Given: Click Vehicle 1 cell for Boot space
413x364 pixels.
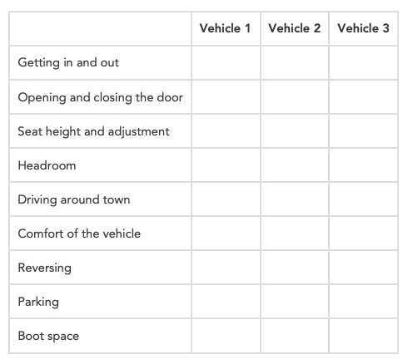Looking at the screenshot, I should 226,336.
